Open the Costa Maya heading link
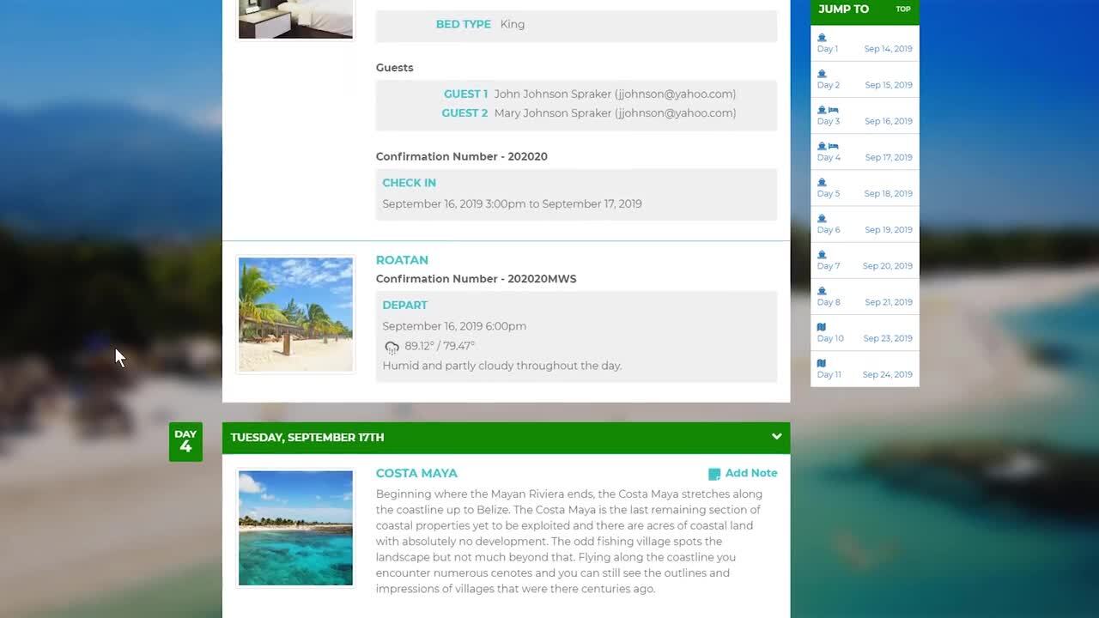The height and width of the screenshot is (618, 1099). [416, 473]
